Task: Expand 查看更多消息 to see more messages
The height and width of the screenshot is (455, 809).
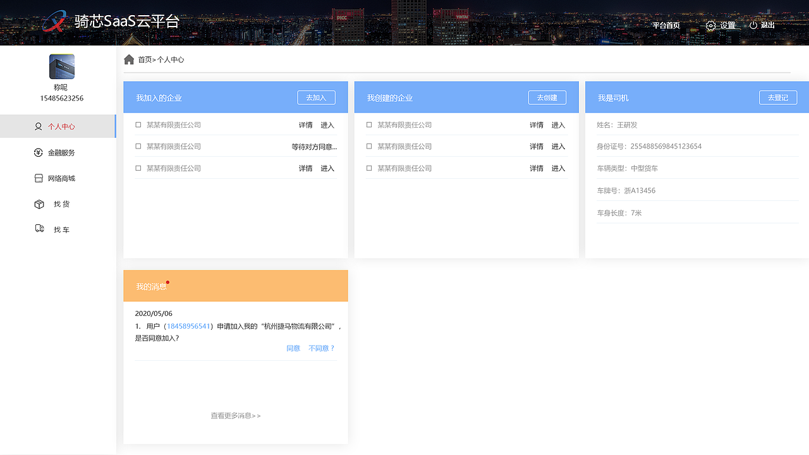Action: 234,415
